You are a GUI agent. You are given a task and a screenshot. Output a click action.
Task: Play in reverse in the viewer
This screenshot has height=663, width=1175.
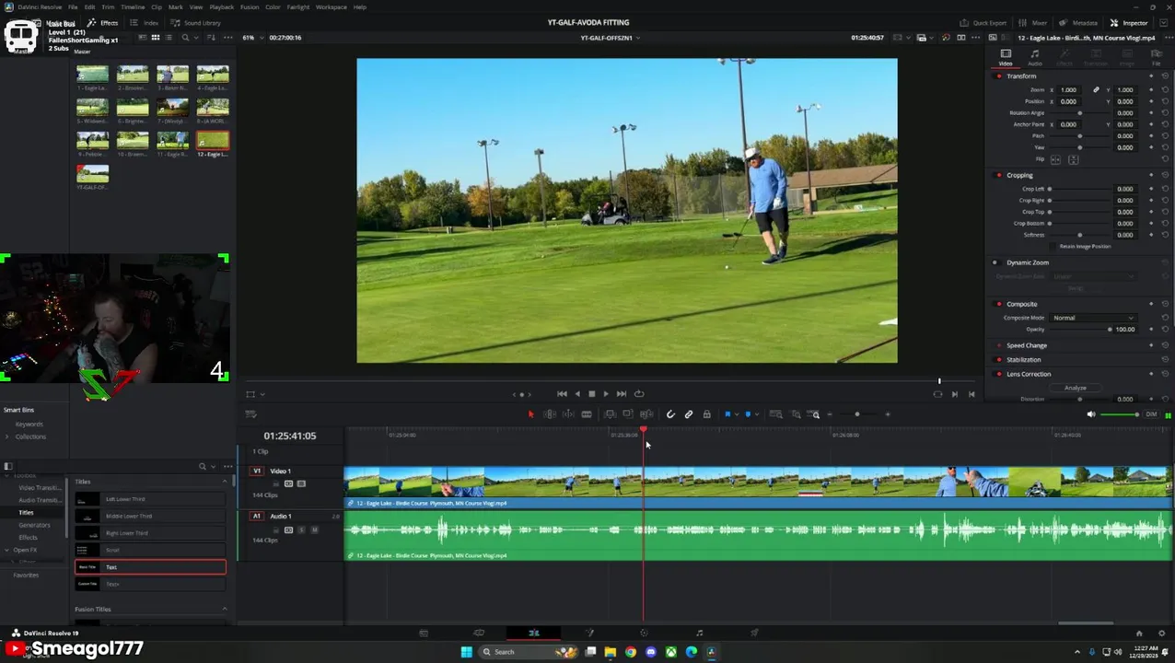(577, 394)
